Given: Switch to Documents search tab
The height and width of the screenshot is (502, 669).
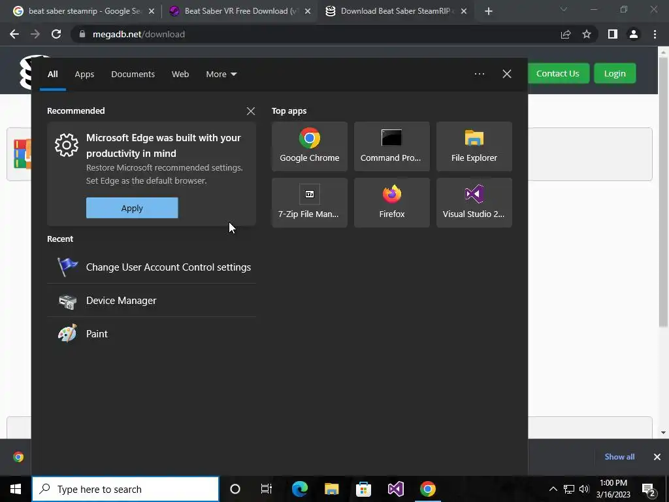Looking at the screenshot, I should click(x=133, y=75).
